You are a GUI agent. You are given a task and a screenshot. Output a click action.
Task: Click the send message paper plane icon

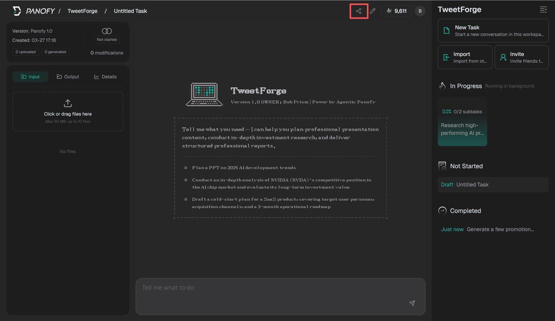412,303
